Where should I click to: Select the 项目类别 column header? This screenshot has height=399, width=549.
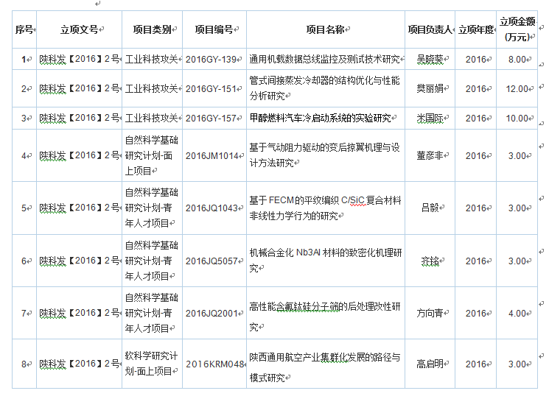(152, 29)
